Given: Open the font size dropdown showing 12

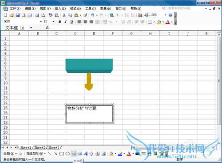Looking at the screenshot, I should point(53,22).
